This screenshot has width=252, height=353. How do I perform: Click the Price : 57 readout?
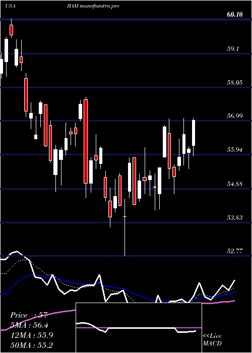click(28, 315)
